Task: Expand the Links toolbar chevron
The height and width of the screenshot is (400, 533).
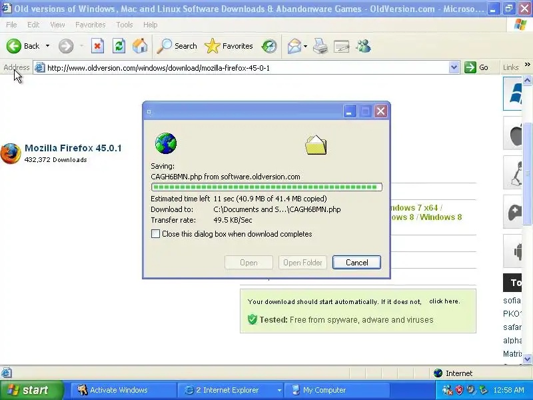Action: click(x=527, y=64)
